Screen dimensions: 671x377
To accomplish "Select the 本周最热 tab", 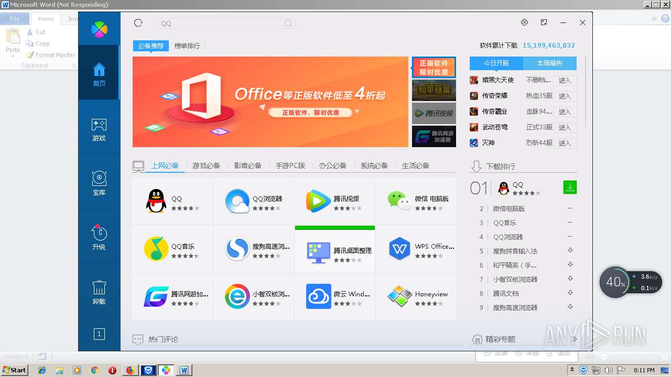I will (550, 63).
